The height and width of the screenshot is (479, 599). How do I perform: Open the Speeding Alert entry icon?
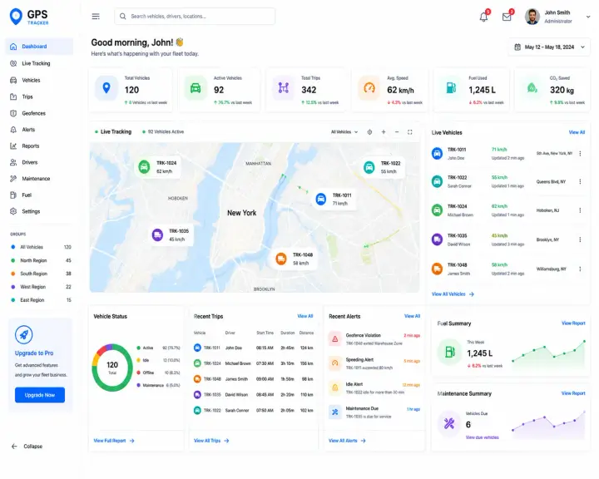[334, 363]
